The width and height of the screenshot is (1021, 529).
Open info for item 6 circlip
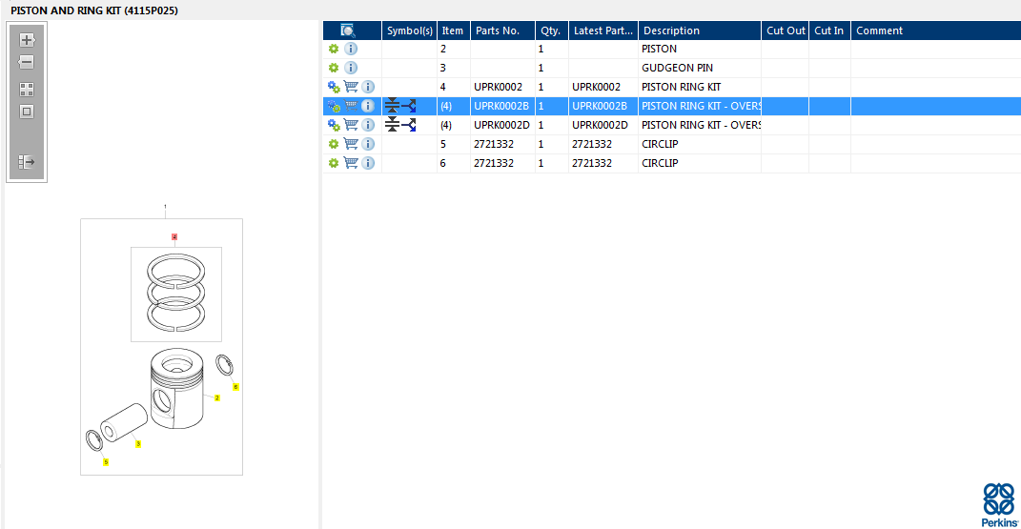click(x=368, y=163)
